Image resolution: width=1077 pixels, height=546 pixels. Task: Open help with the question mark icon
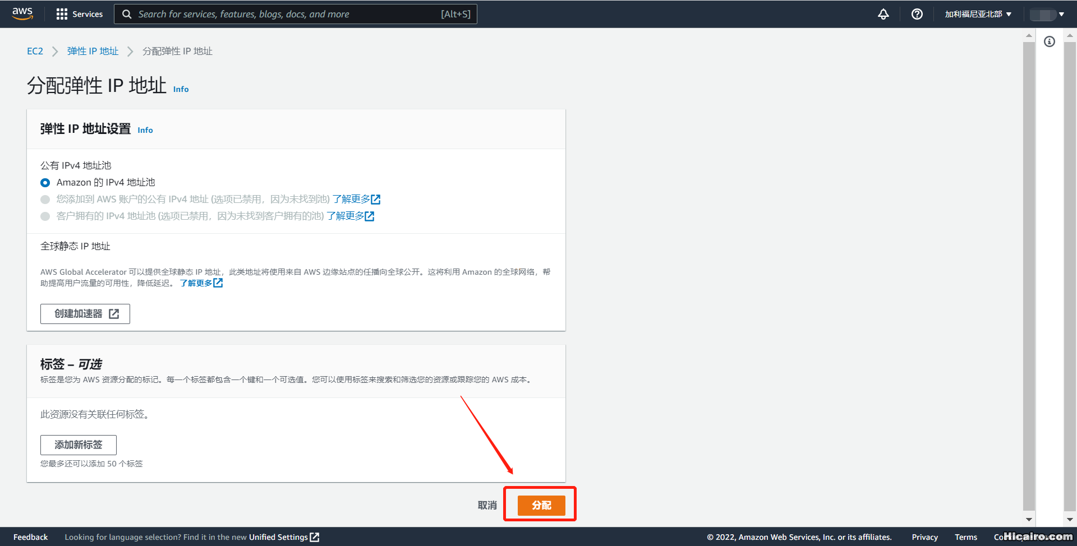[917, 14]
